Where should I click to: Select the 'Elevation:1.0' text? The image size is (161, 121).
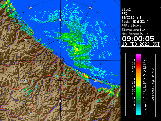(x=133, y=30)
